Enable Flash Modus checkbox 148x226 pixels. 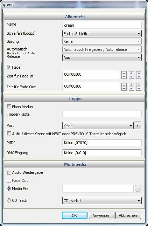(9, 107)
